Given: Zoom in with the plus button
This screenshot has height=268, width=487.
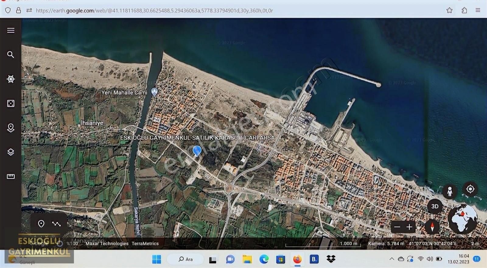Looking at the screenshot, I should (409, 227).
